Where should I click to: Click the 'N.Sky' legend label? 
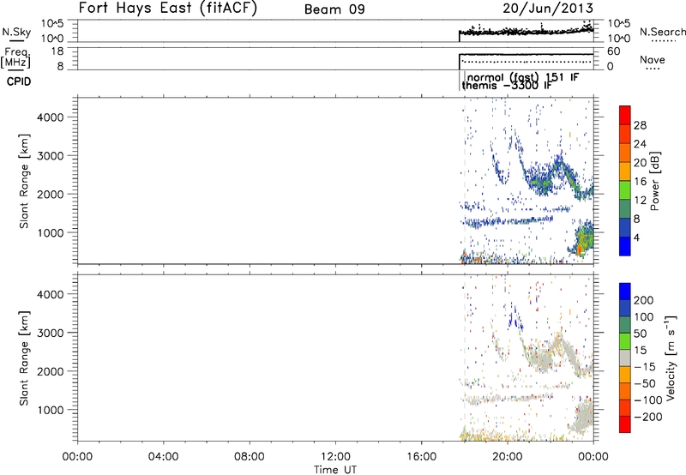(x=16, y=32)
